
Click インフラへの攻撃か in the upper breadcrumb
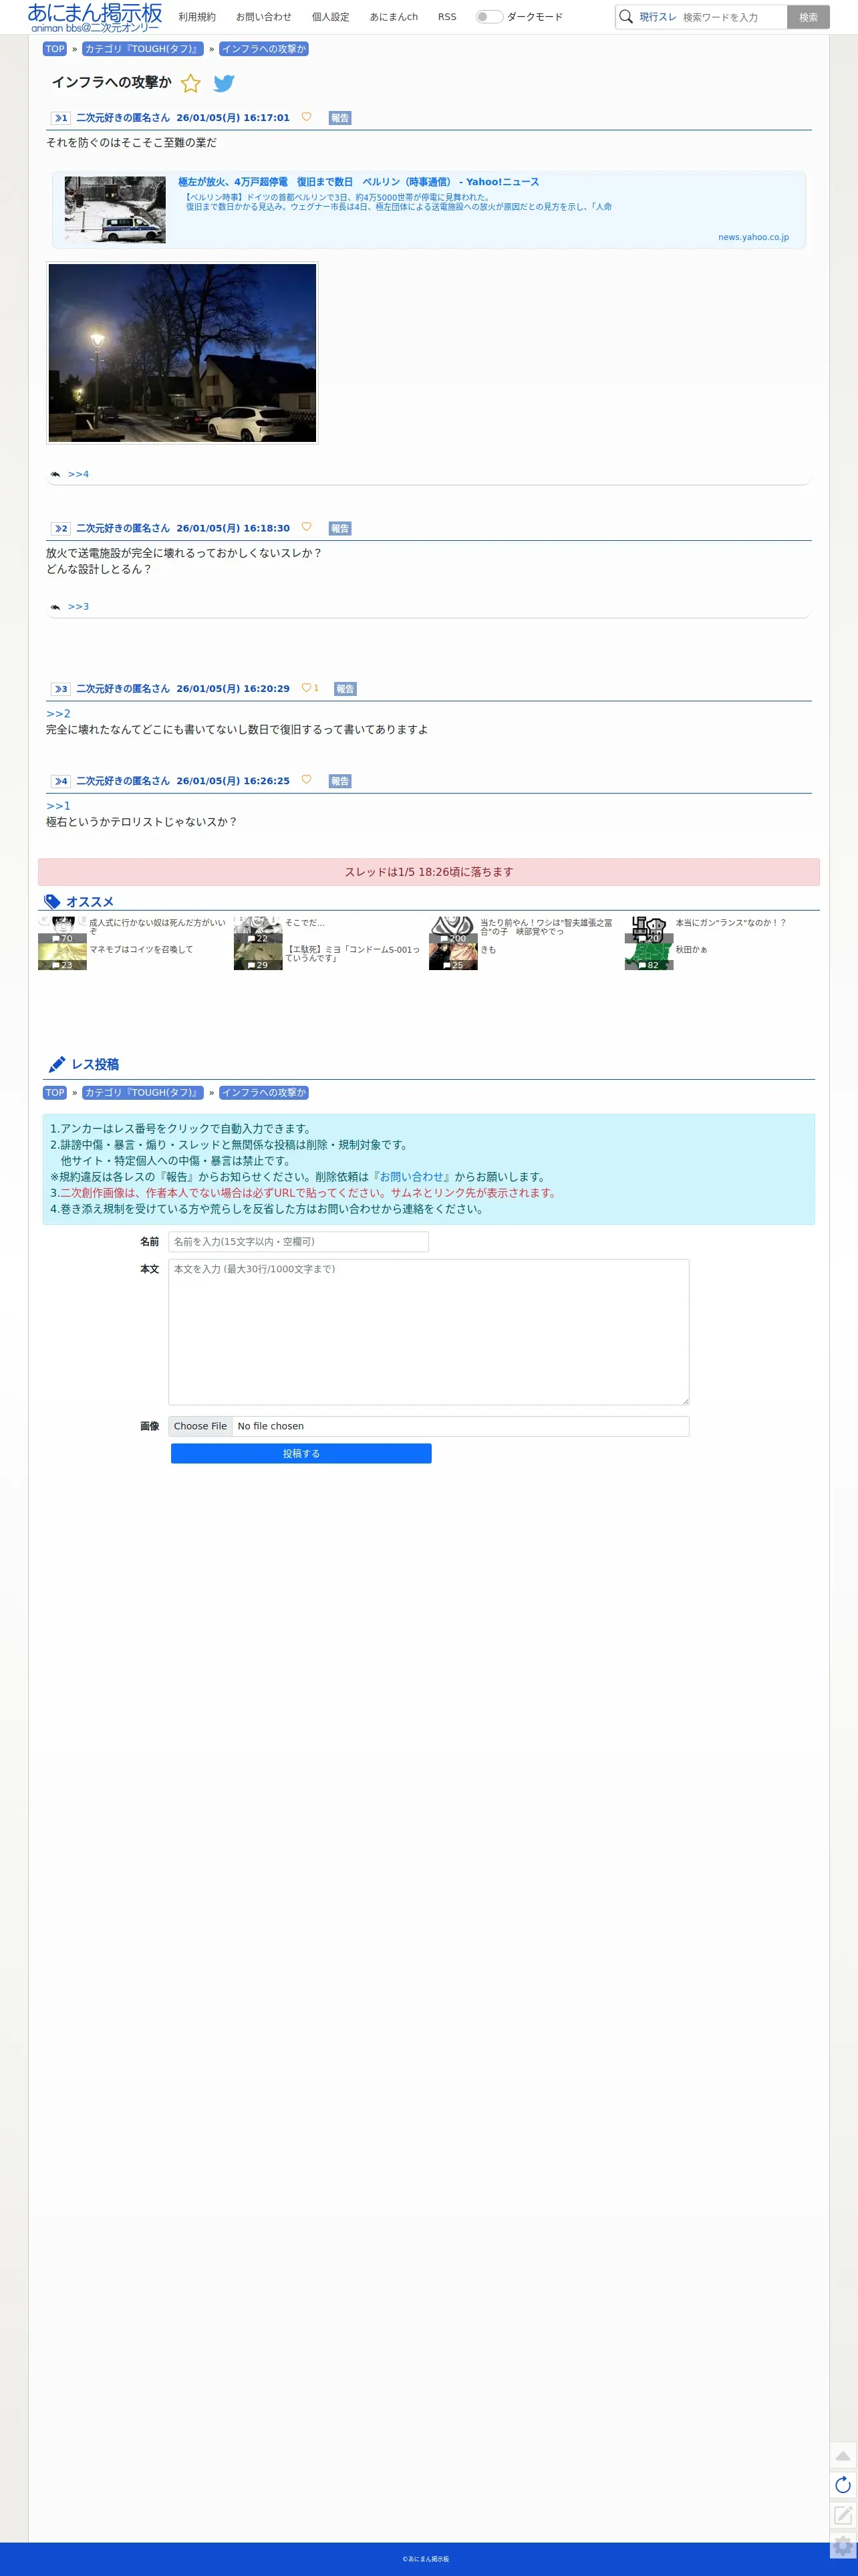point(264,49)
